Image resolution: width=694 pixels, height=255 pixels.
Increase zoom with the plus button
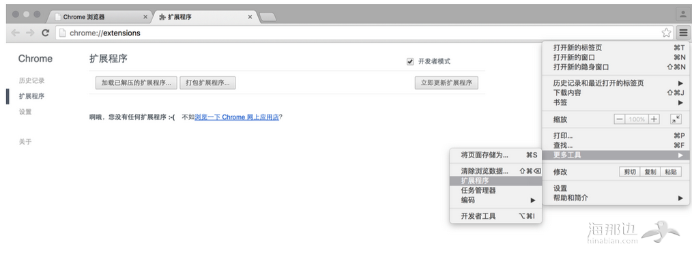pyautogui.click(x=653, y=119)
